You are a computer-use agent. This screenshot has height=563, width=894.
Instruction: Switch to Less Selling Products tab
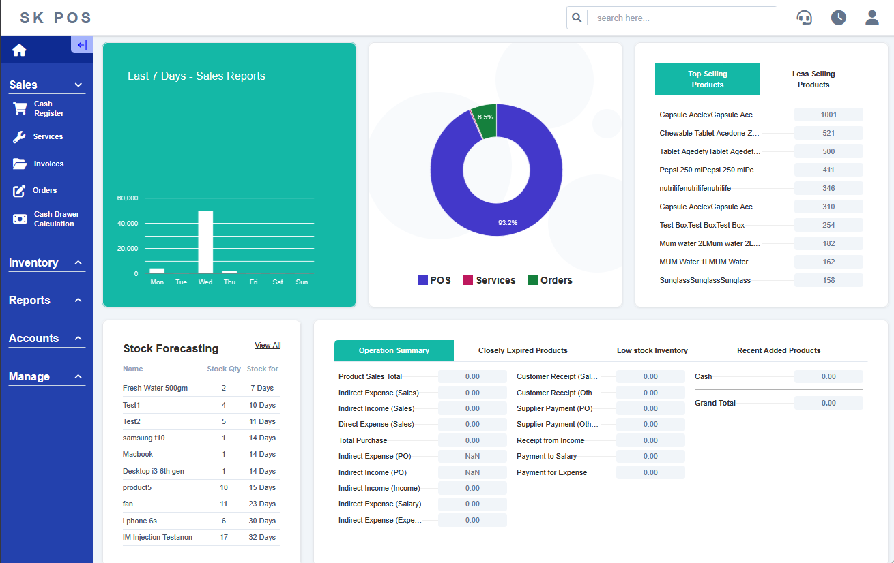[813, 79]
